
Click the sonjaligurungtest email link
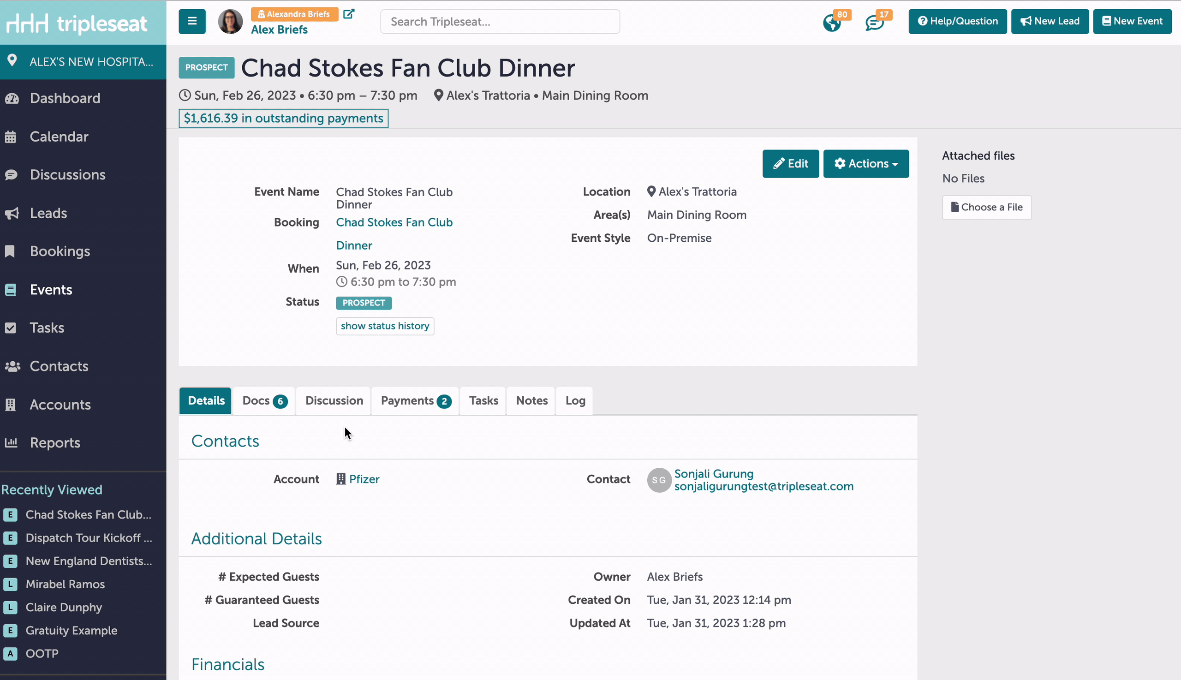(x=763, y=486)
